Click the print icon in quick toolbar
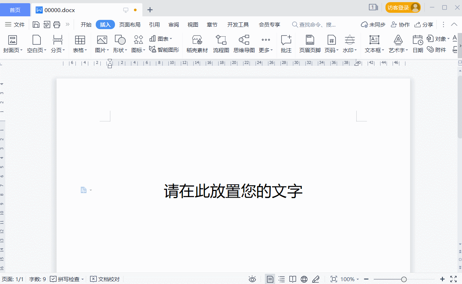Screen dimensions: 462x284 57,24
